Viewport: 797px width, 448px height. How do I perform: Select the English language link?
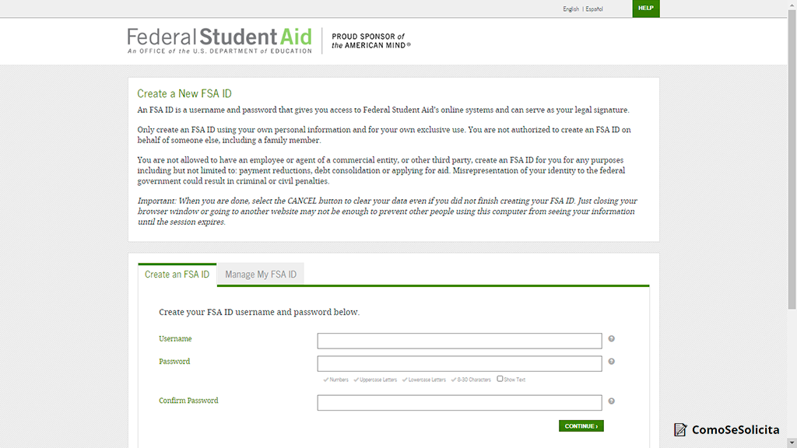click(x=571, y=9)
